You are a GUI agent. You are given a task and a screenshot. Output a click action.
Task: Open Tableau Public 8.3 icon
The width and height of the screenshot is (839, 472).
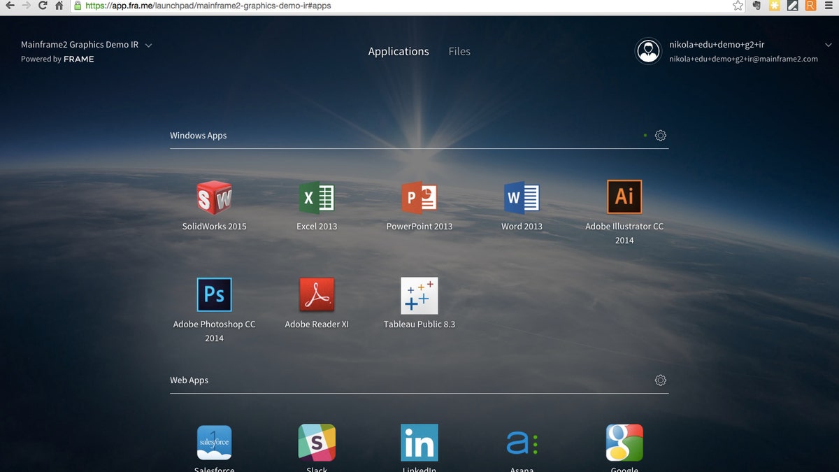point(419,296)
